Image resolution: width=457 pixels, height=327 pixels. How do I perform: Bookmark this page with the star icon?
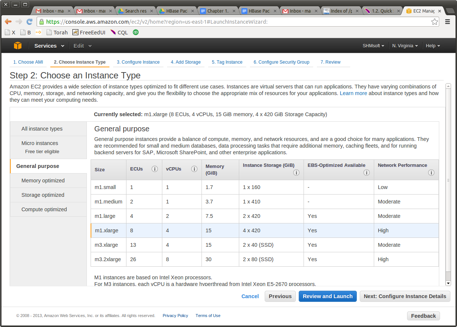[435, 22]
